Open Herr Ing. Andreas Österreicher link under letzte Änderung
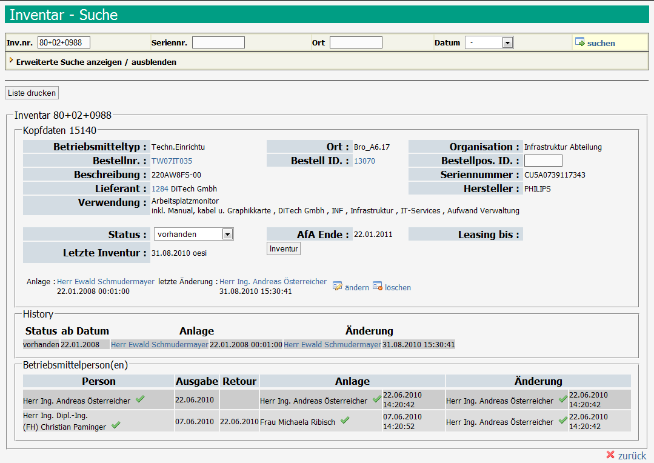This screenshot has width=654, height=463. pyautogui.click(x=273, y=282)
